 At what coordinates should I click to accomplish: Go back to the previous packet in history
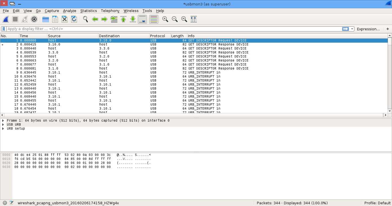click(x=95, y=19)
